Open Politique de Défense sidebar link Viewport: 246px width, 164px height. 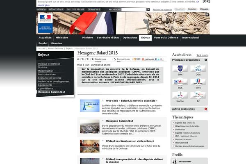[x=49, y=64]
